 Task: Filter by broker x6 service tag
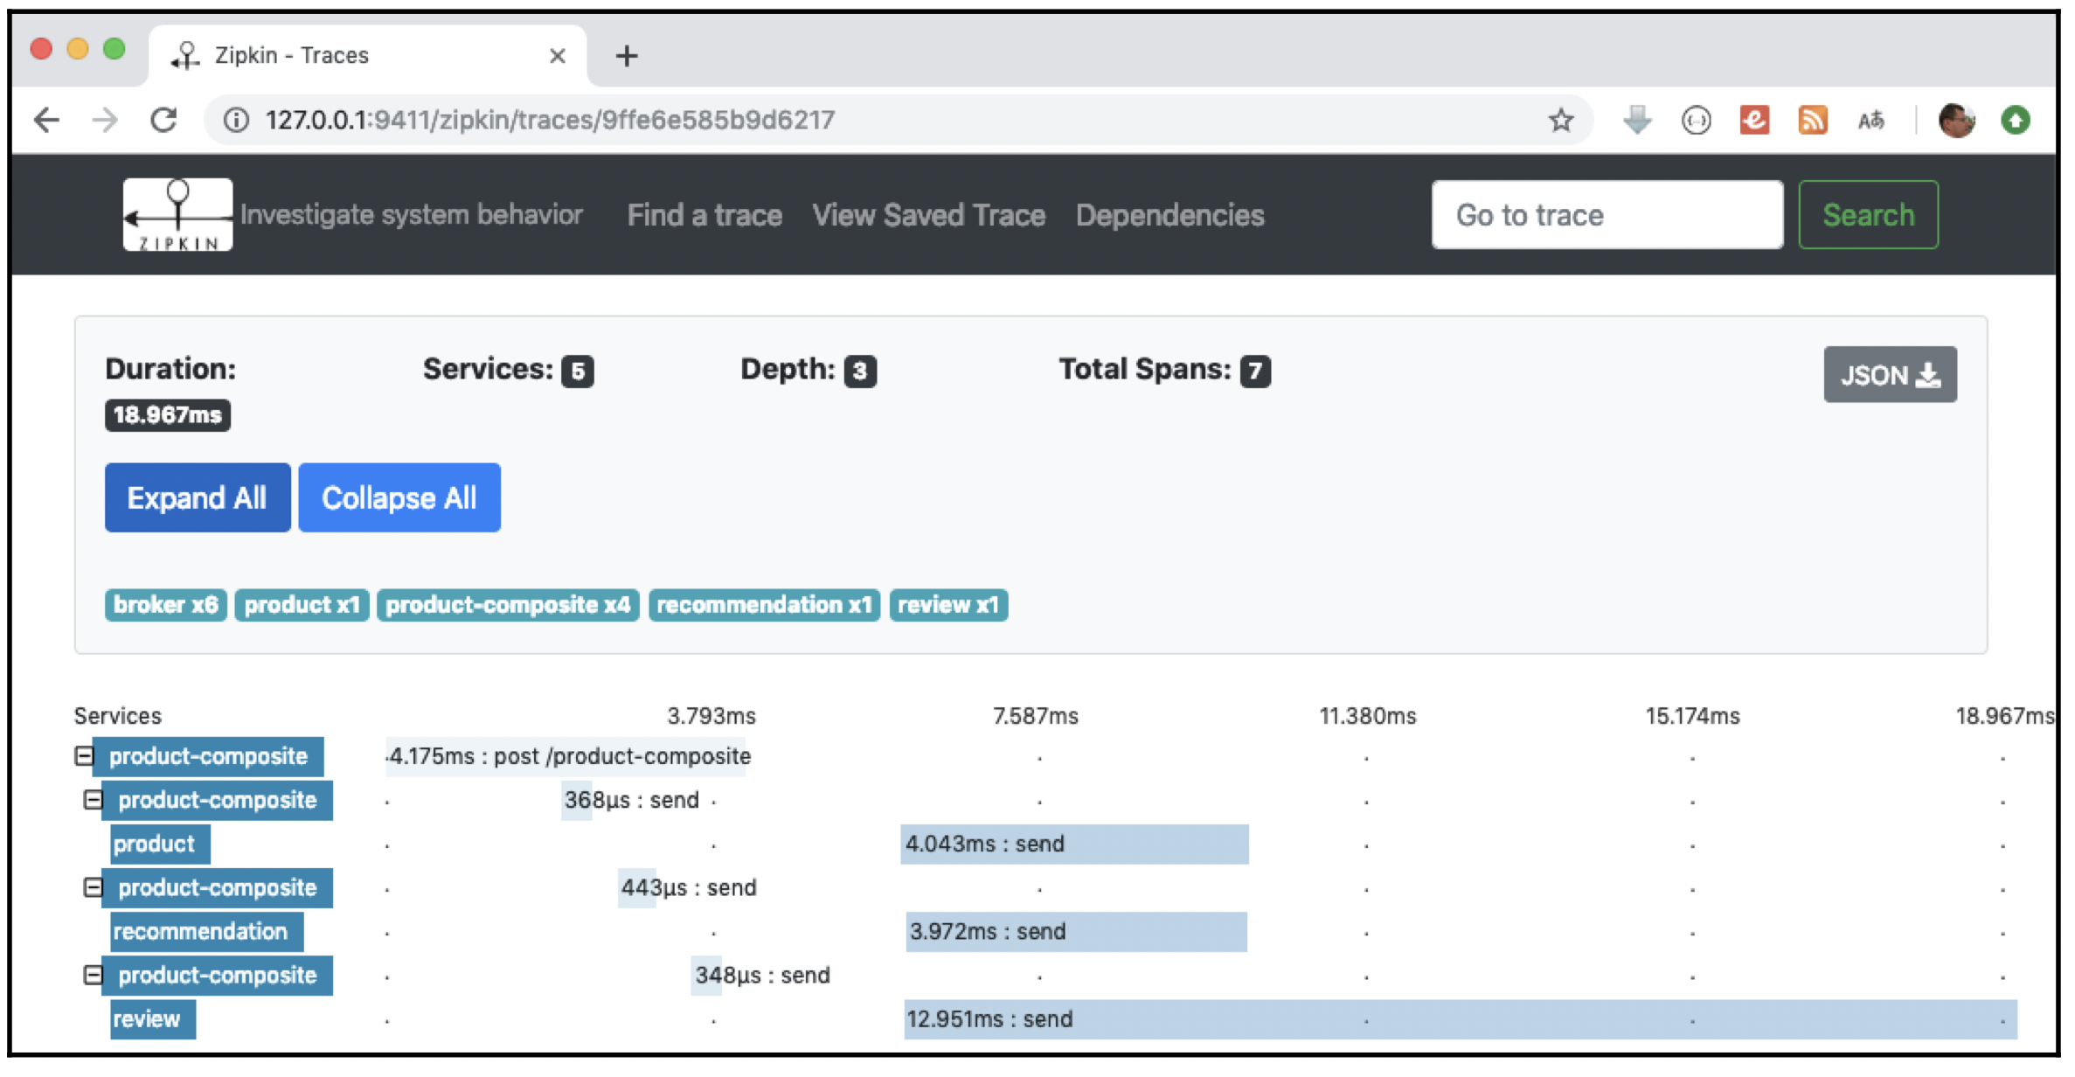(166, 605)
